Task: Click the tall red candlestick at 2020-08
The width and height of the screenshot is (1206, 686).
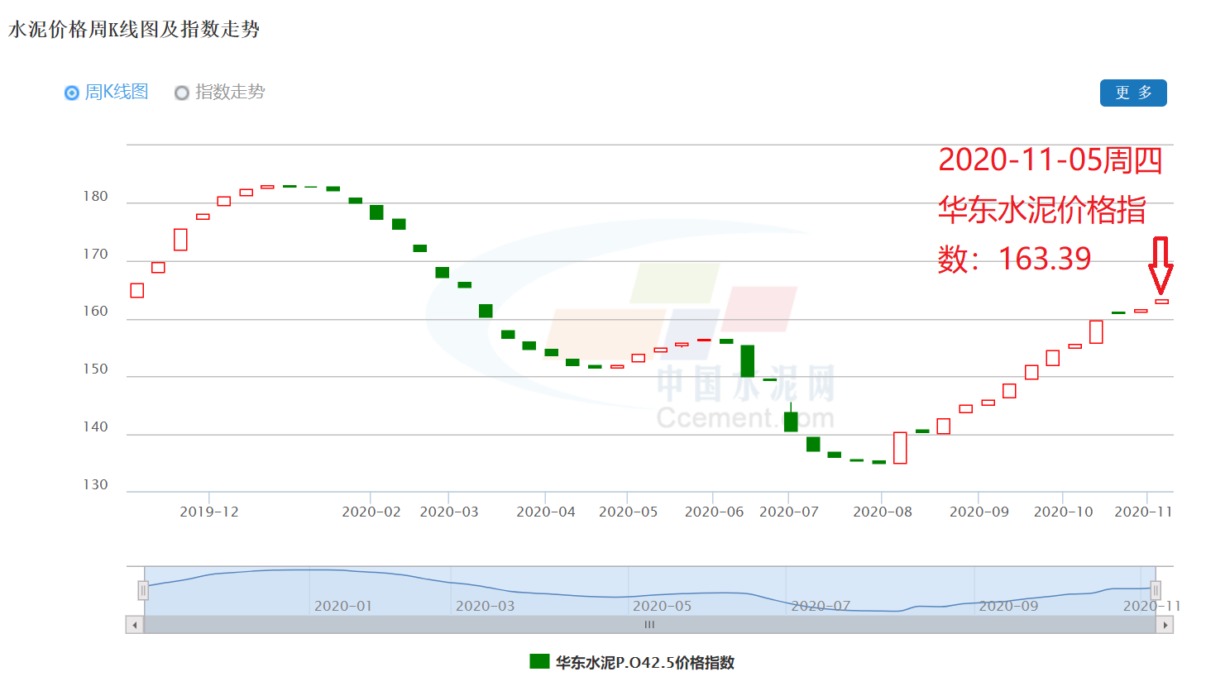Action: tap(900, 448)
